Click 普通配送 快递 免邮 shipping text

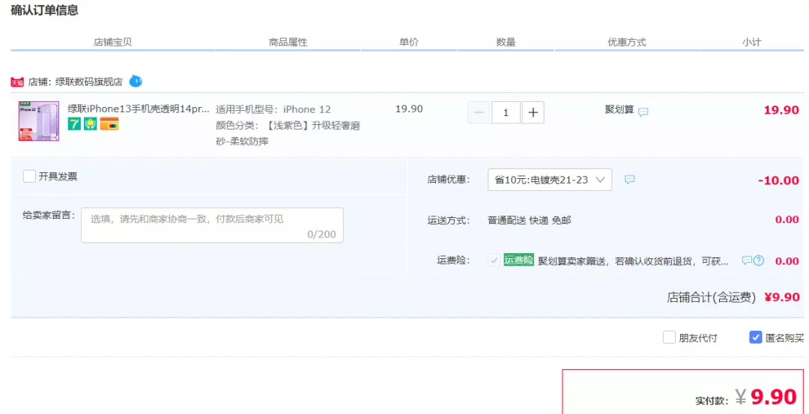(530, 220)
